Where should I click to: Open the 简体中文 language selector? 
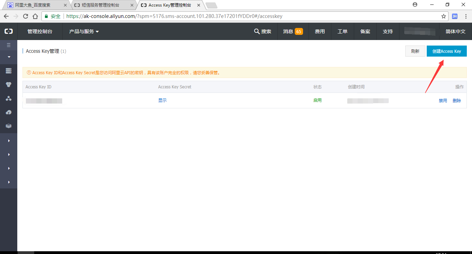click(455, 31)
